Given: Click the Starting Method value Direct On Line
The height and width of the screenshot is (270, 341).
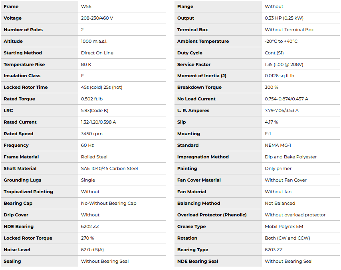Looking at the screenshot, I should [x=97, y=53].
